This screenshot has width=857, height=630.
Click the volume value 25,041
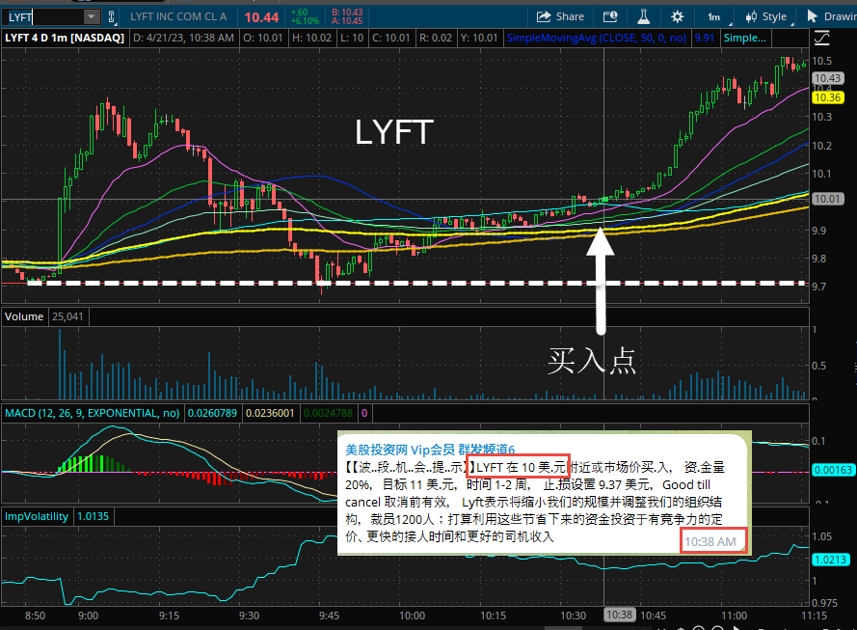coord(67,316)
